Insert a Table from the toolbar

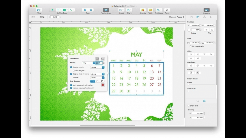click(x=150, y=10)
